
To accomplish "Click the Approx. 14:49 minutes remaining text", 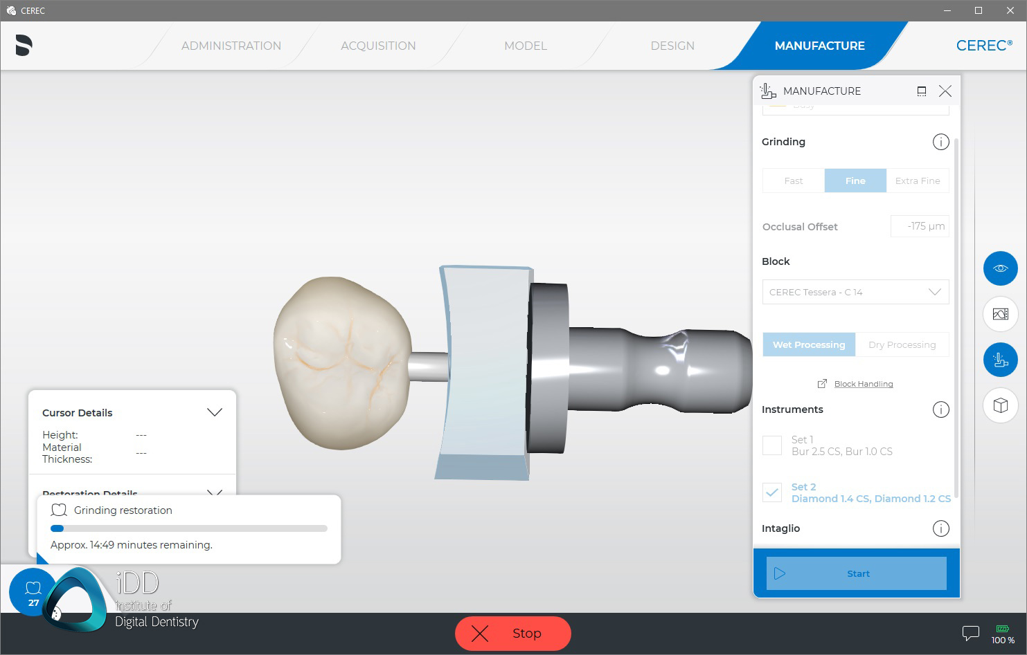I will (131, 545).
